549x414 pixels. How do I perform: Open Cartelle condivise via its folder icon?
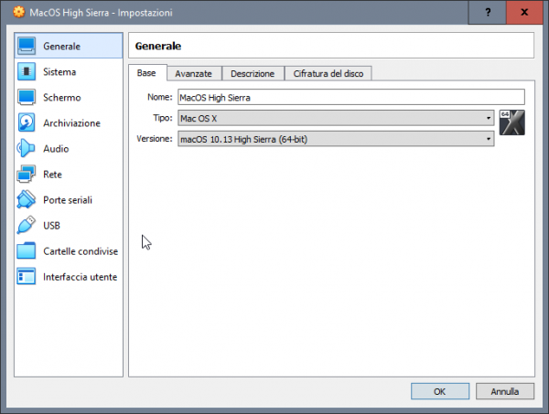point(27,251)
